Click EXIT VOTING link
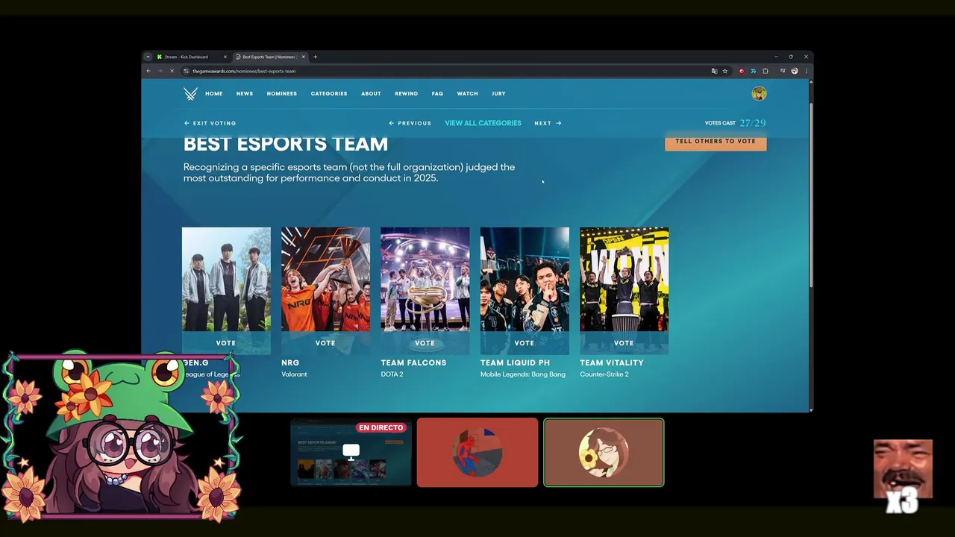This screenshot has width=955, height=537. 210,123
